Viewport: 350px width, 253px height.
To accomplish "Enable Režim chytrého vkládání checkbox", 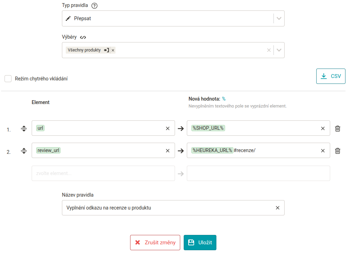I will 8,79.
